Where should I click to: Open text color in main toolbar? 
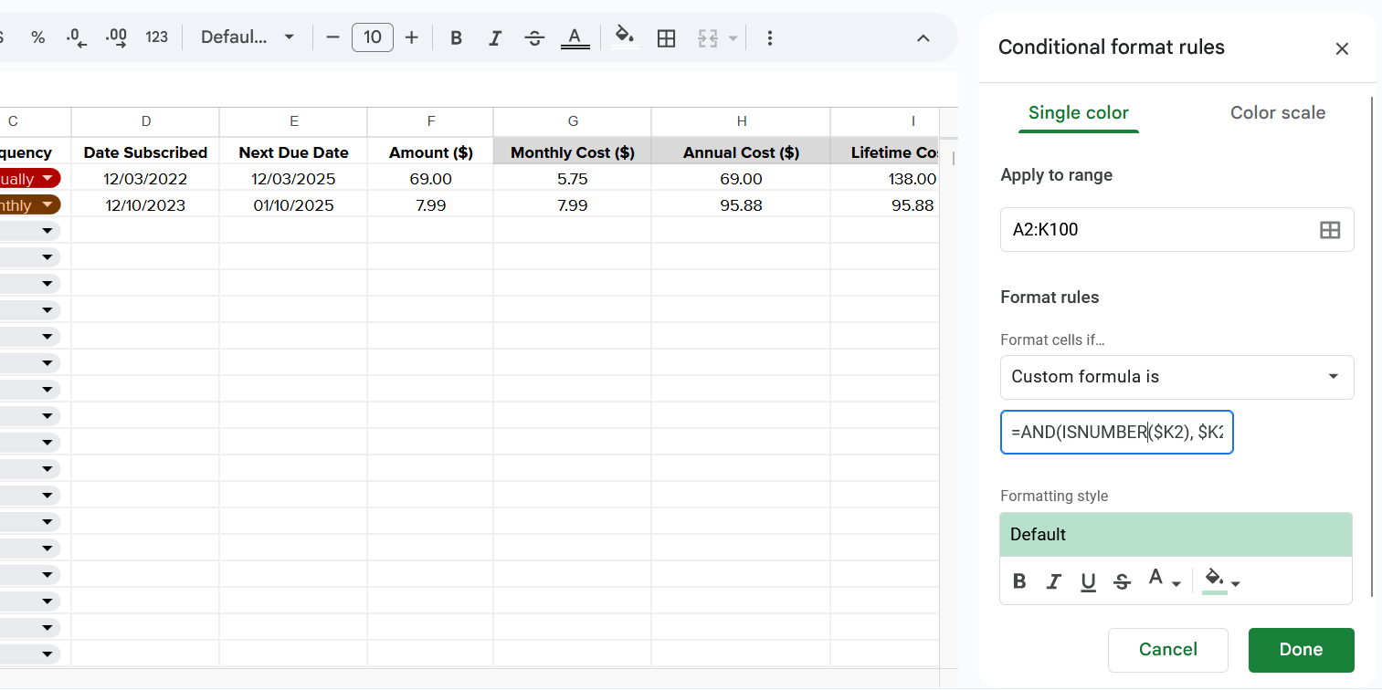pos(575,37)
